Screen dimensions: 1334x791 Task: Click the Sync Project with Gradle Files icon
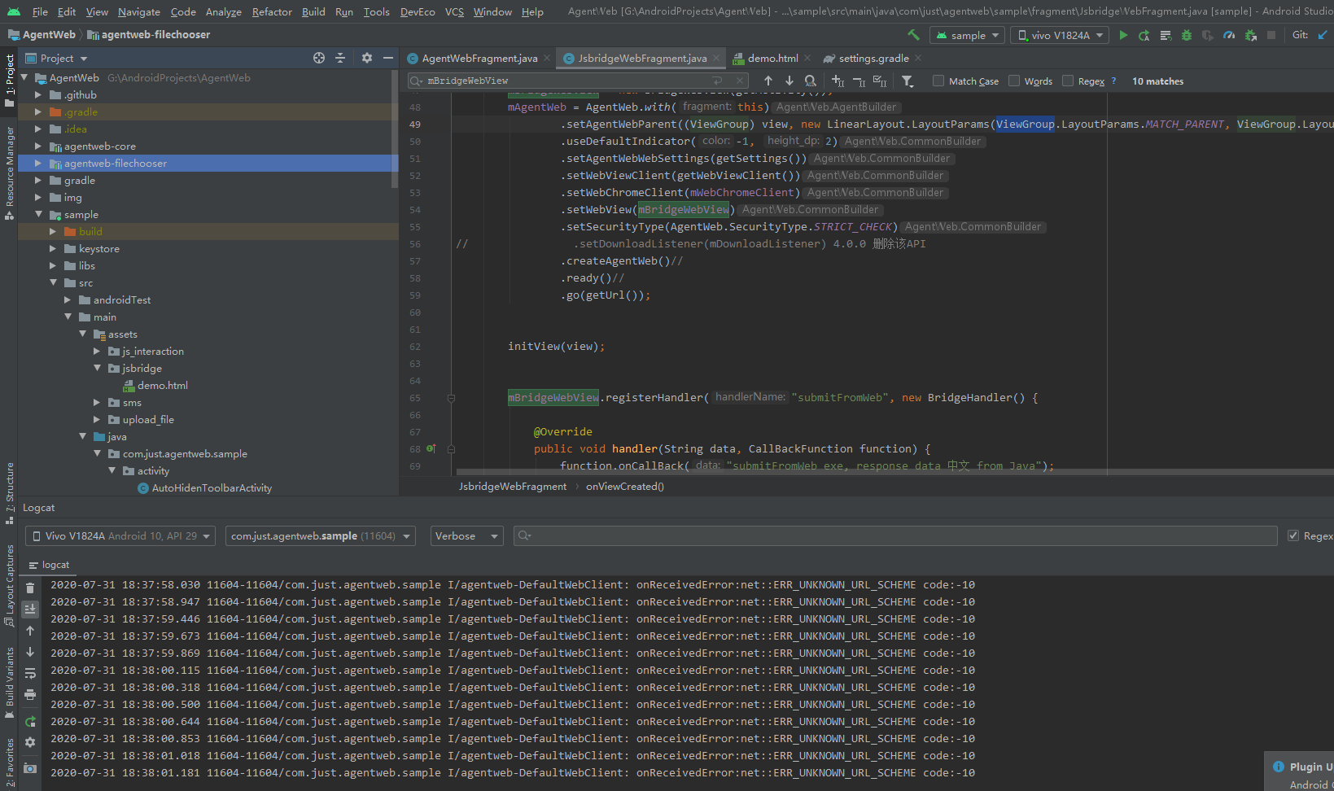pyautogui.click(x=913, y=35)
